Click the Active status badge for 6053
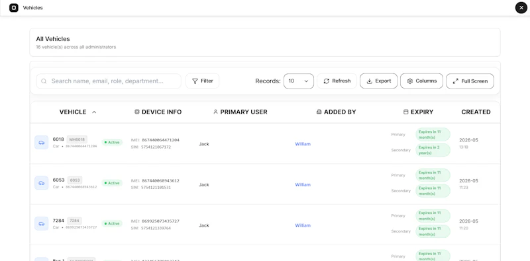Viewport: 530px width, 261px height. [x=112, y=183]
